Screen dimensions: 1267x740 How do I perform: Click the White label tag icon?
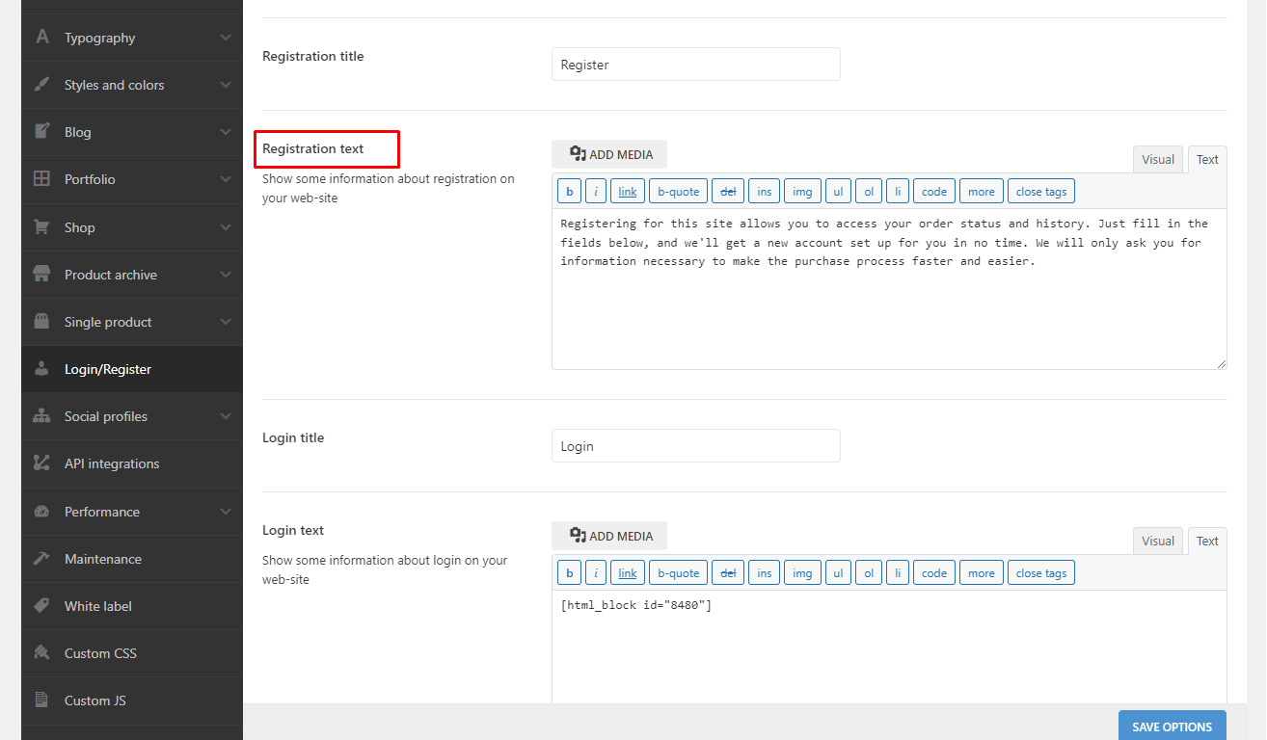click(41, 606)
